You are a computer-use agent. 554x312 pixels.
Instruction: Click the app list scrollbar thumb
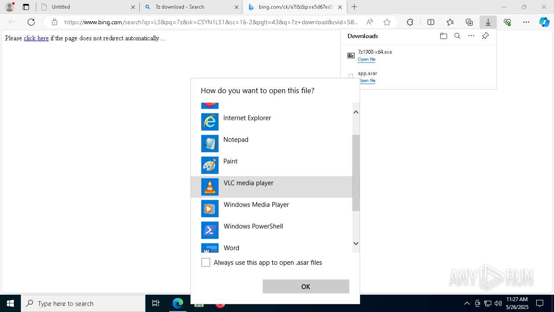(x=356, y=173)
